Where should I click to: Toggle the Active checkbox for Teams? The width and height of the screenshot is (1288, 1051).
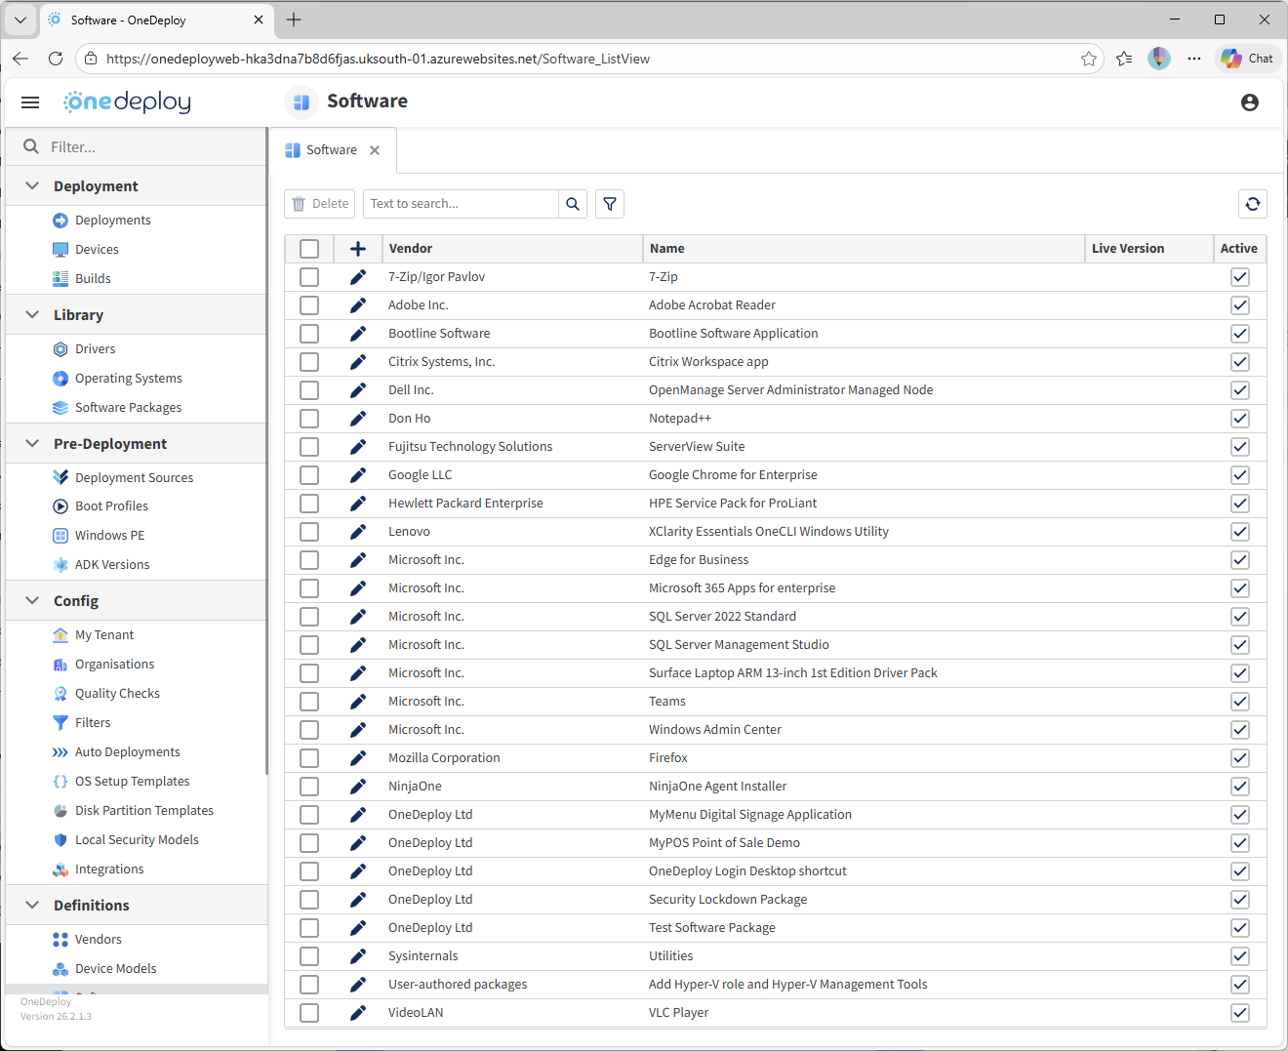(x=1239, y=702)
